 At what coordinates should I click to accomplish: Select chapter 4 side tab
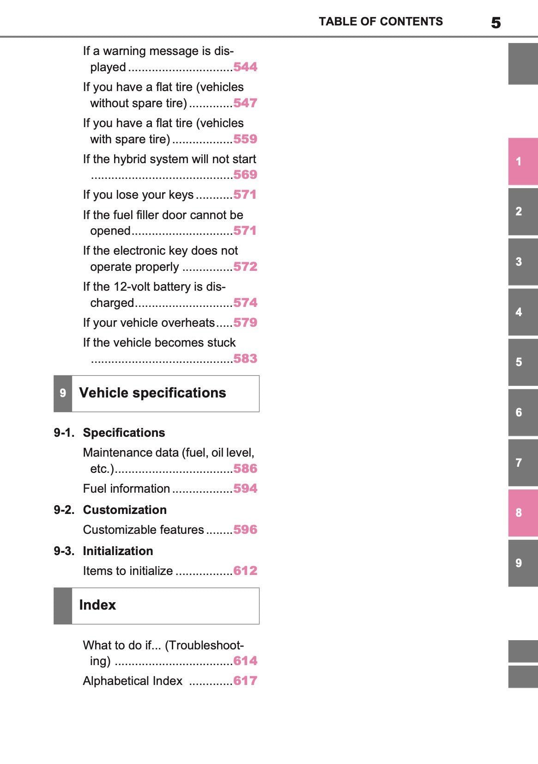(523, 312)
